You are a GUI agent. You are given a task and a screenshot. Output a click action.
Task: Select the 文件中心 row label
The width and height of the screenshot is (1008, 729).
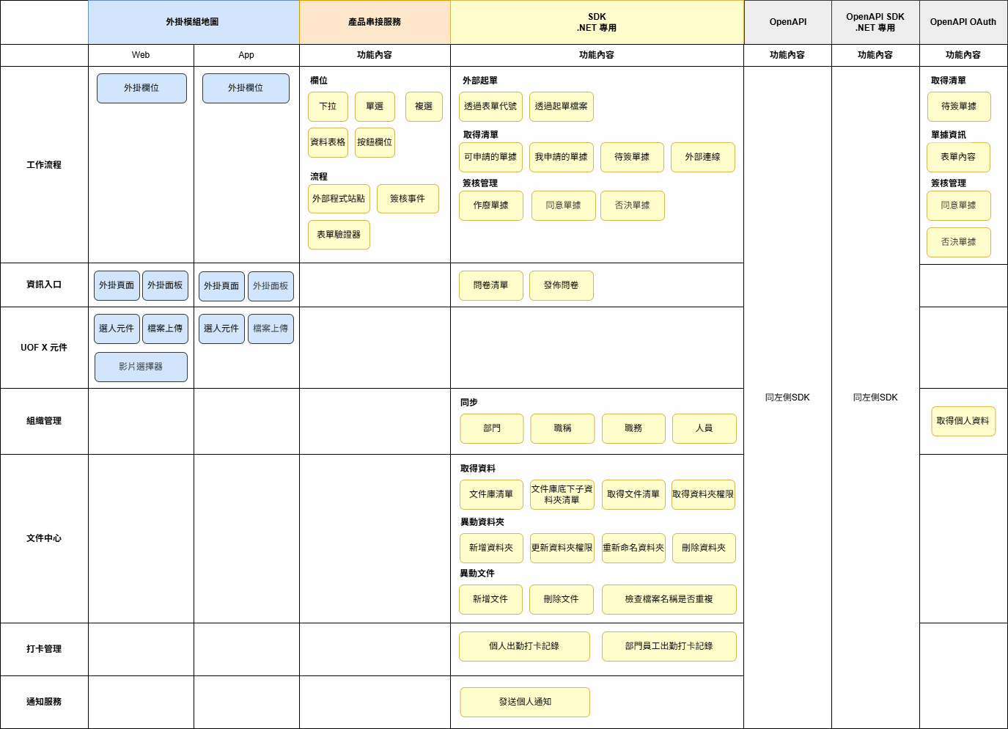click(x=44, y=538)
